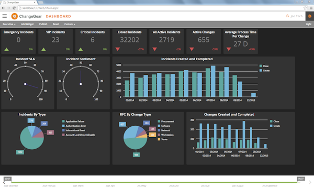Toggle Authentication Error legend entry

74,126
